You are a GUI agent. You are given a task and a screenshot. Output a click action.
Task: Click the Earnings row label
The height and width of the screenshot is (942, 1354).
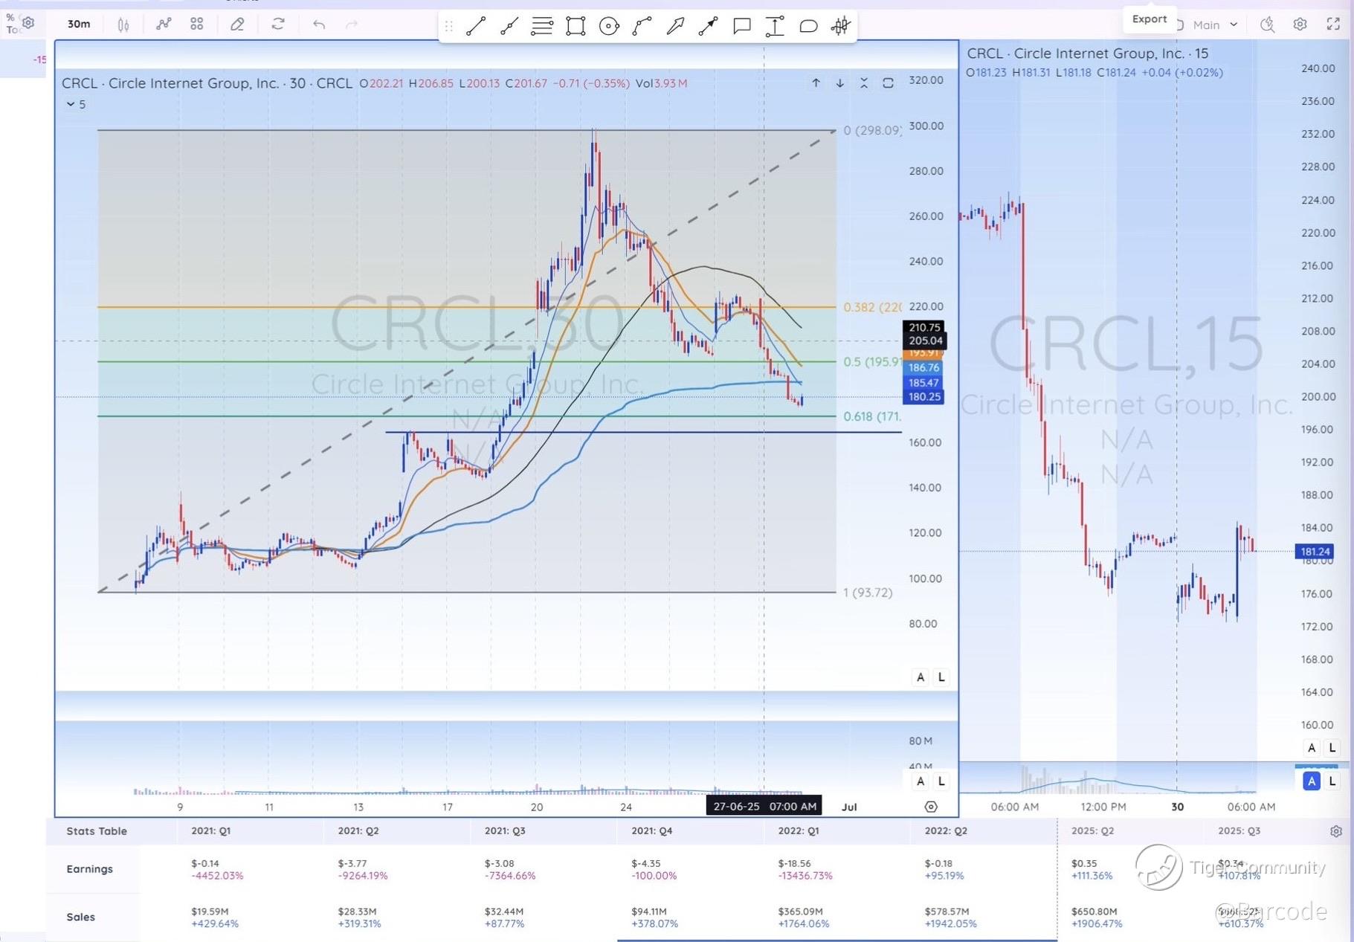(x=89, y=868)
